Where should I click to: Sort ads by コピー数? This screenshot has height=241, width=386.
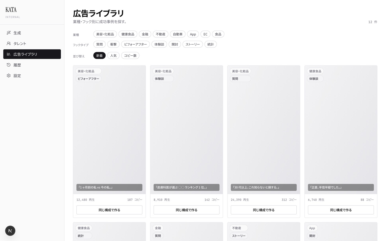[x=130, y=56]
